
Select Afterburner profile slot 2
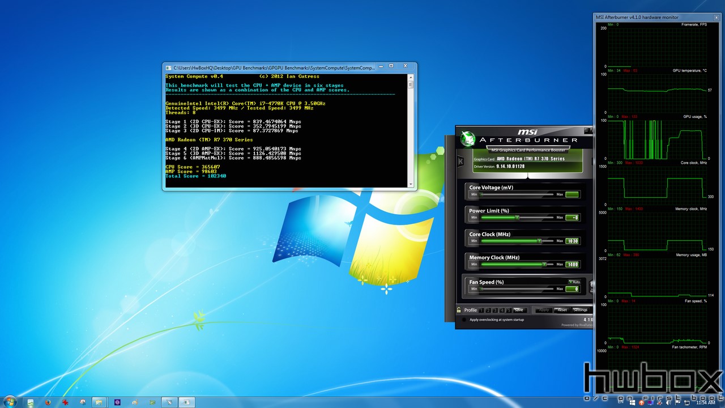click(488, 310)
